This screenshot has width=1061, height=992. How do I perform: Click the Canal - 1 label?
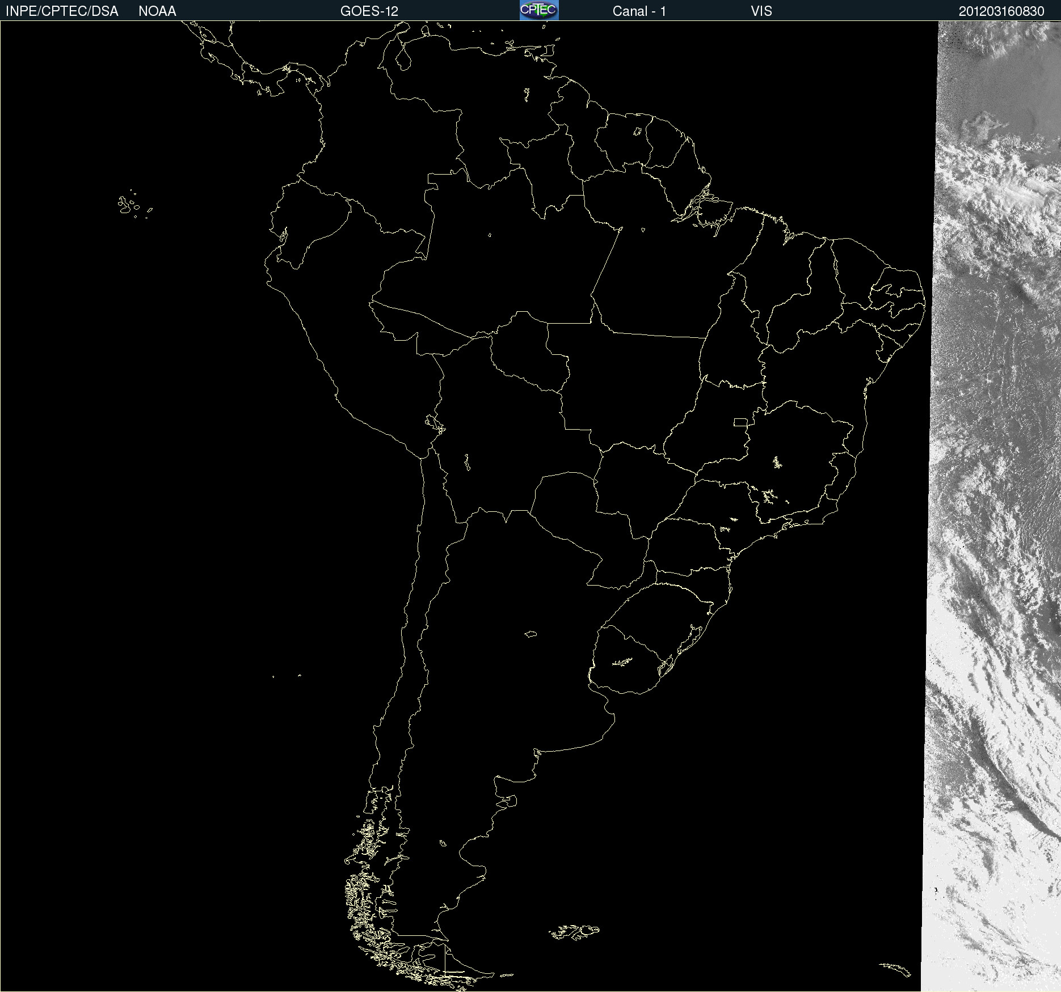[x=639, y=11]
